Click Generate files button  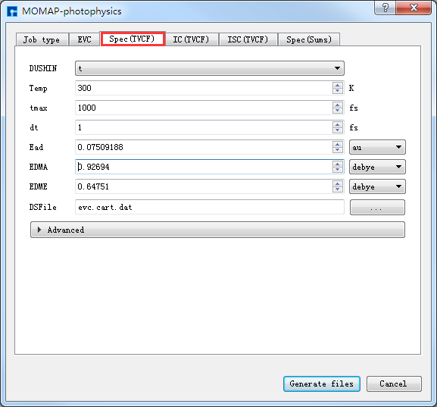click(x=322, y=384)
